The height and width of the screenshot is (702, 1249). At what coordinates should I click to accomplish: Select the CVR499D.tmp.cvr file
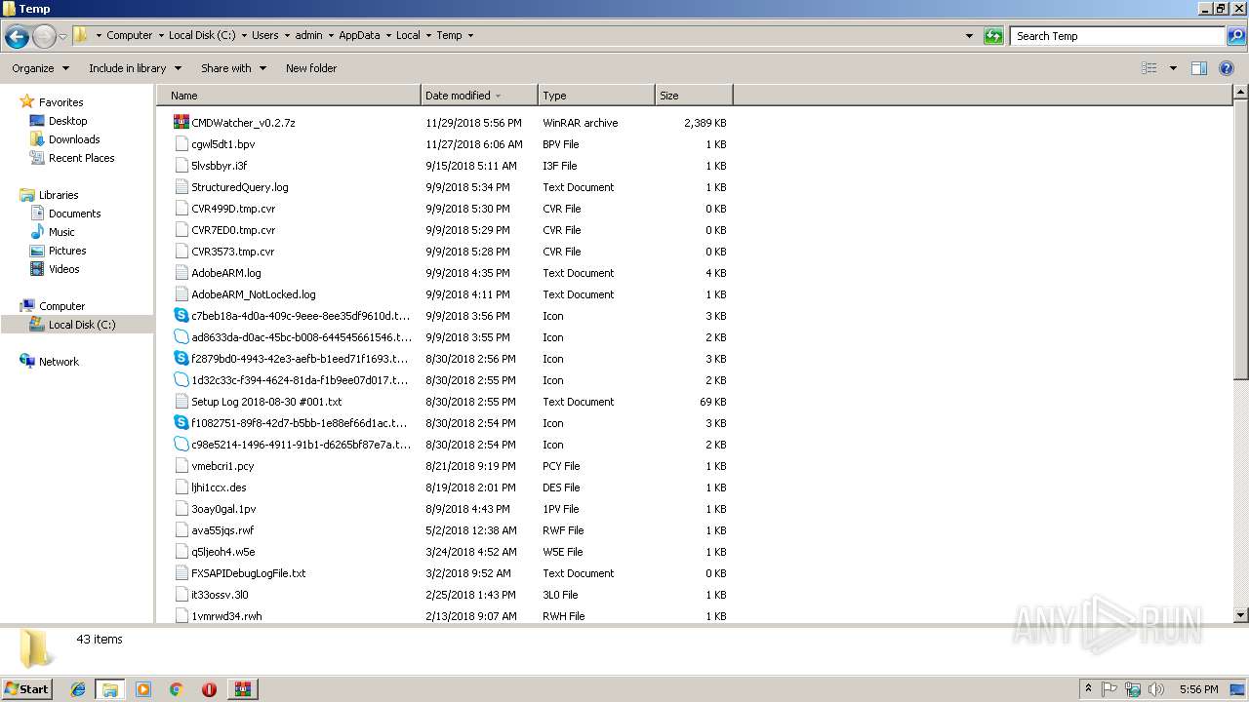(233, 209)
